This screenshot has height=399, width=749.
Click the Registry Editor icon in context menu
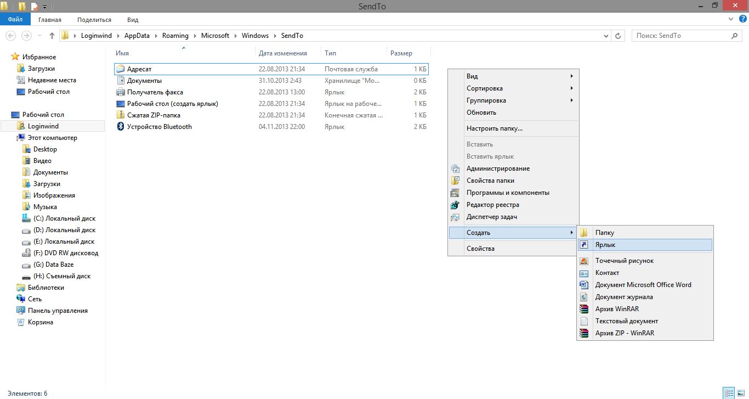[x=455, y=205]
